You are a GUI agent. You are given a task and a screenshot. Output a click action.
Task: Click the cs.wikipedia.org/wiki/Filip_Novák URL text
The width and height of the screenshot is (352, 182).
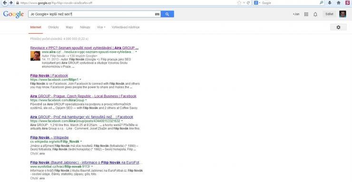(55, 142)
